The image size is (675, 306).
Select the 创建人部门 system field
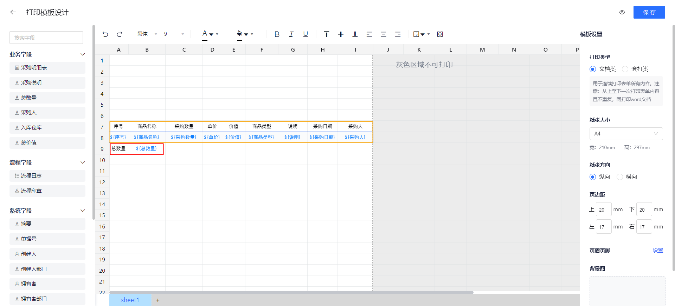coord(47,269)
